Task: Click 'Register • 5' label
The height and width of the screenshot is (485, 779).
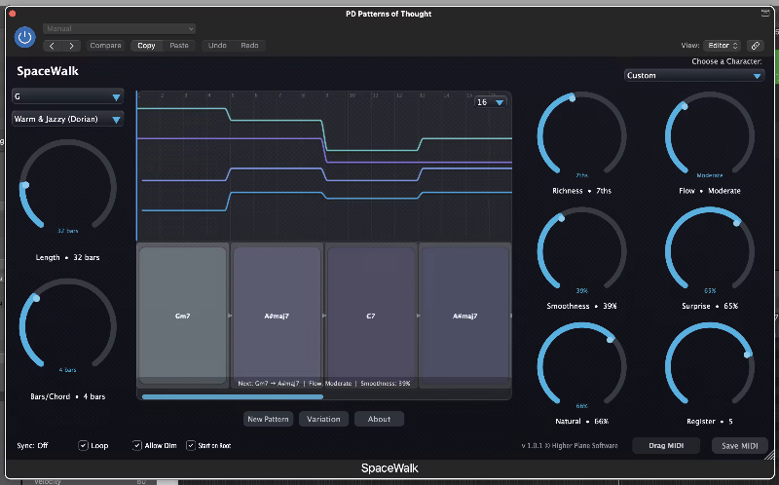Action: [710, 422]
